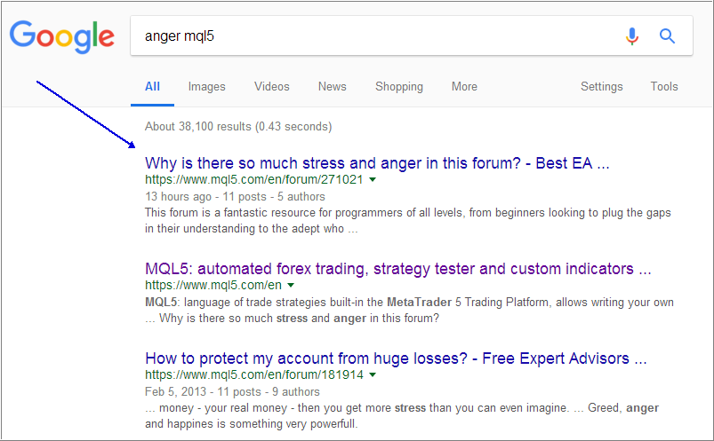This screenshot has height=441, width=714.
Task: Open the search Tools options
Action: click(x=663, y=87)
